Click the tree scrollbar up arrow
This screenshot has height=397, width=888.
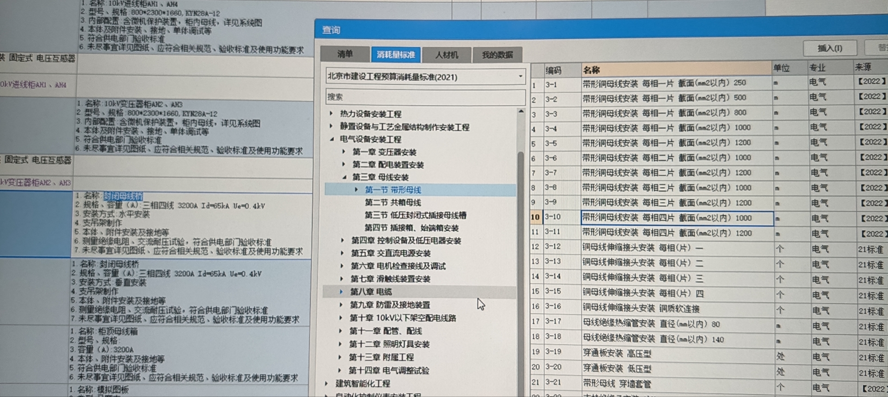pyautogui.click(x=521, y=112)
